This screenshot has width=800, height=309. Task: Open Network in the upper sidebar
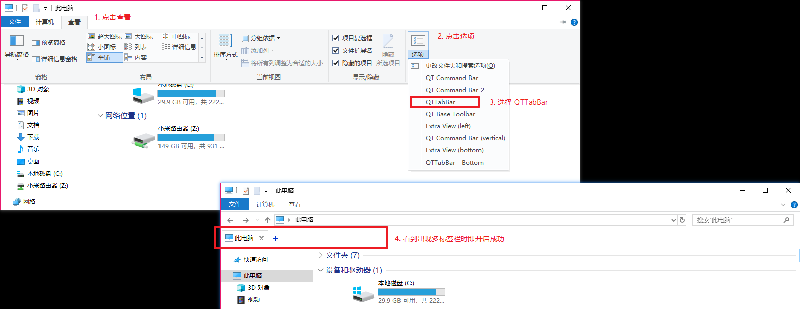24,202
